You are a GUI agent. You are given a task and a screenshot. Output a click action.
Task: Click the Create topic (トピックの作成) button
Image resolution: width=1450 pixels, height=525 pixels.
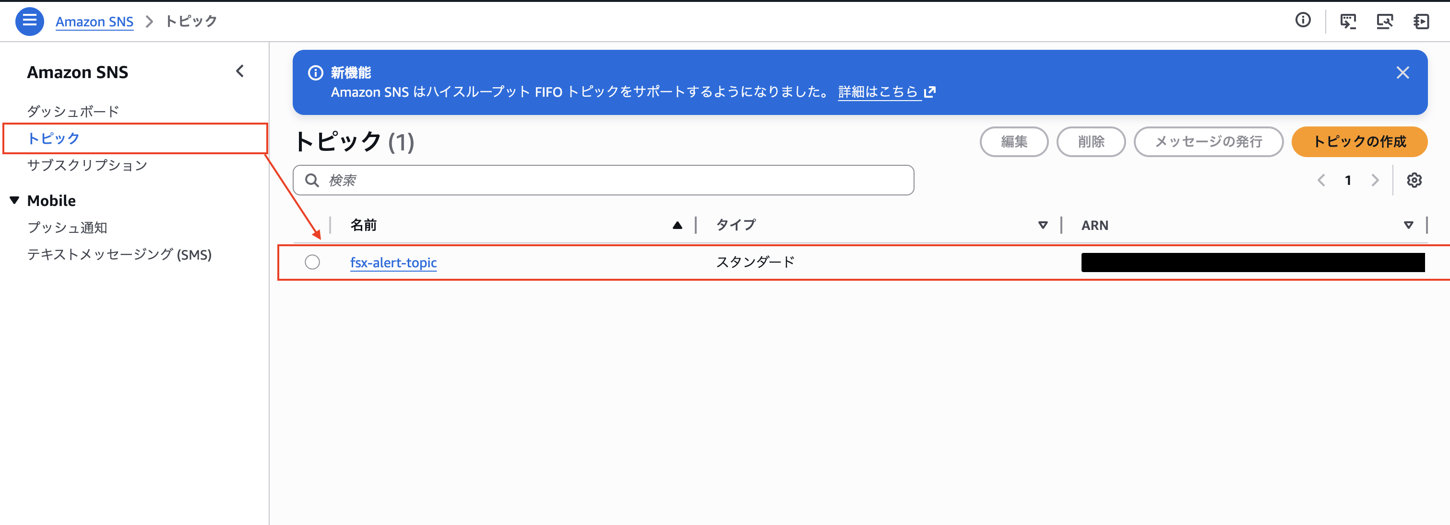tap(1359, 142)
